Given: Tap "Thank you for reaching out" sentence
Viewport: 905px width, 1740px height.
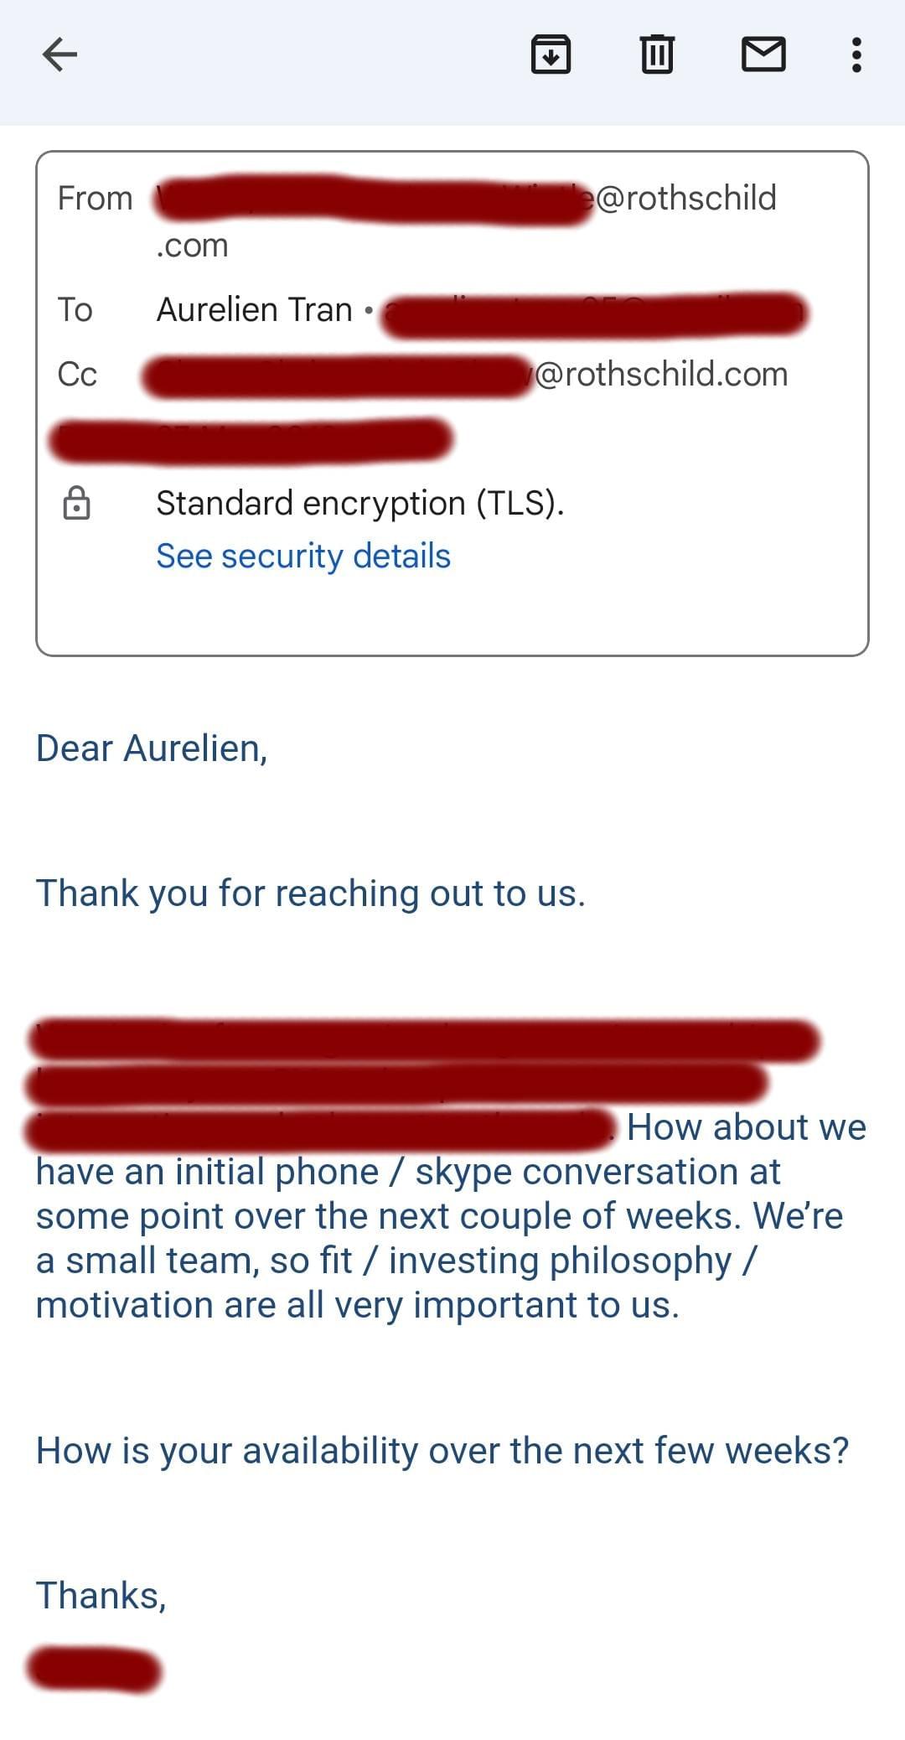Looking at the screenshot, I should tap(310, 893).
